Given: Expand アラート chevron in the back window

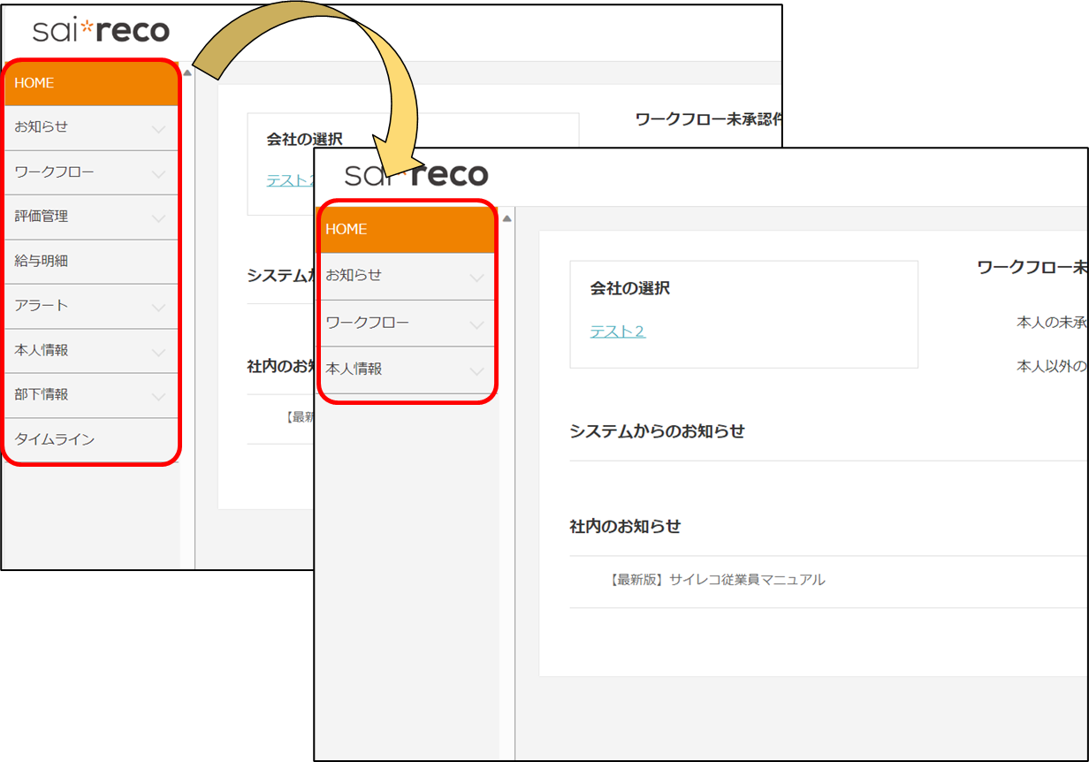Looking at the screenshot, I should [159, 308].
